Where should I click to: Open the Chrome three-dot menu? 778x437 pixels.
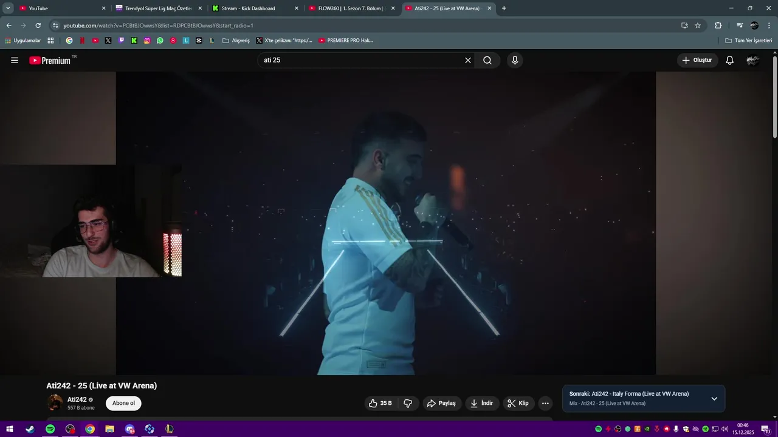click(769, 25)
